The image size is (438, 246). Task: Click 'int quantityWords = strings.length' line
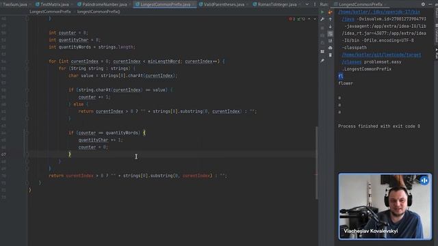point(92,47)
